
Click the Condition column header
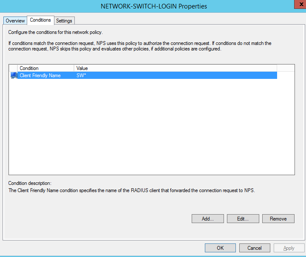pyautogui.click(x=46, y=68)
